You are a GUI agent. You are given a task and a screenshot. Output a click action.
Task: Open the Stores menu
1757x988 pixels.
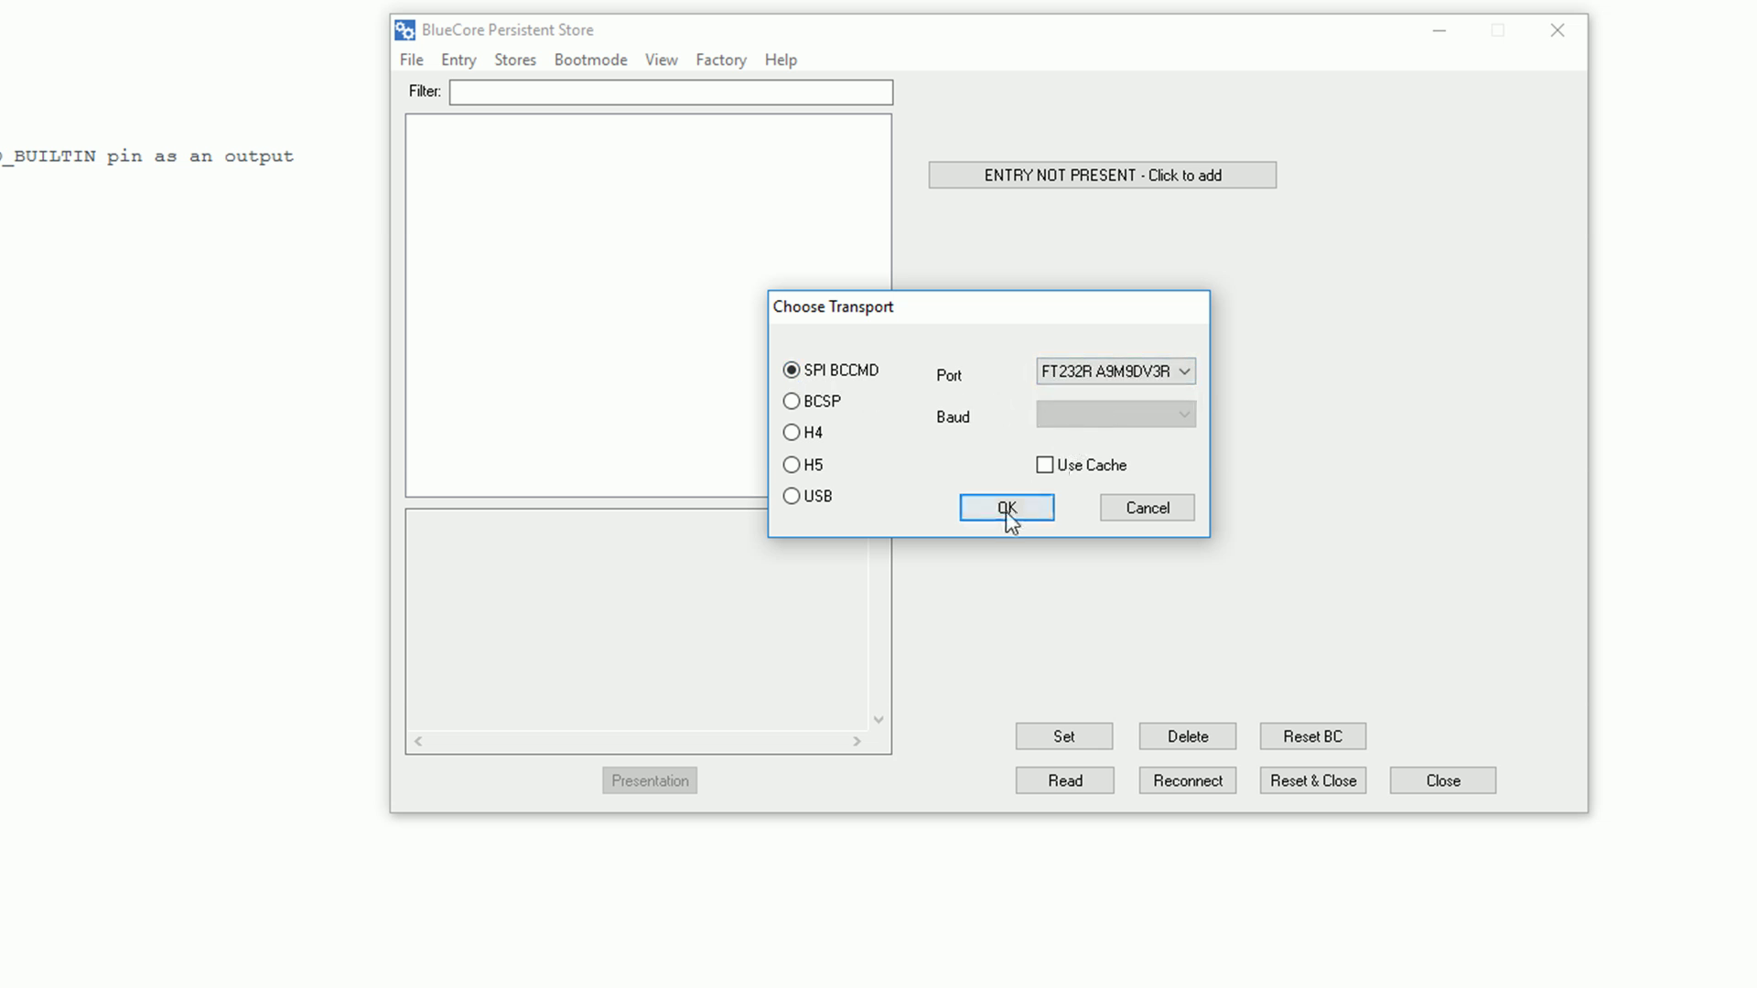click(x=515, y=59)
